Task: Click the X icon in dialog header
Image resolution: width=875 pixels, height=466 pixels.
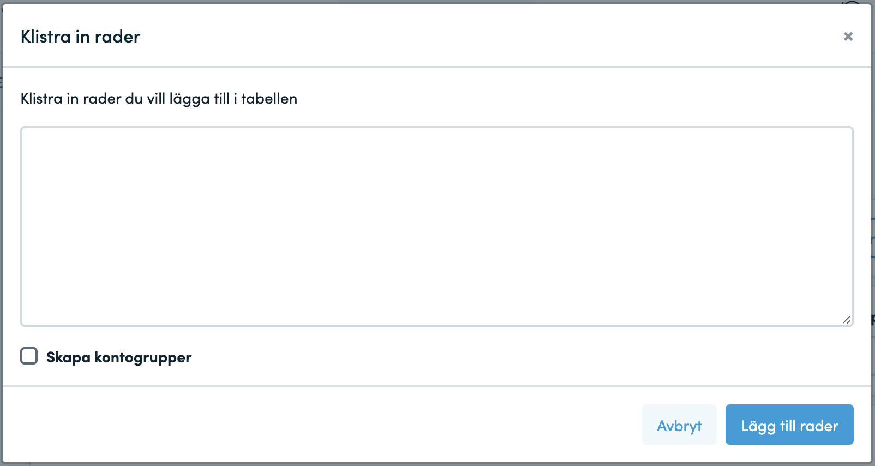Action: (x=848, y=37)
